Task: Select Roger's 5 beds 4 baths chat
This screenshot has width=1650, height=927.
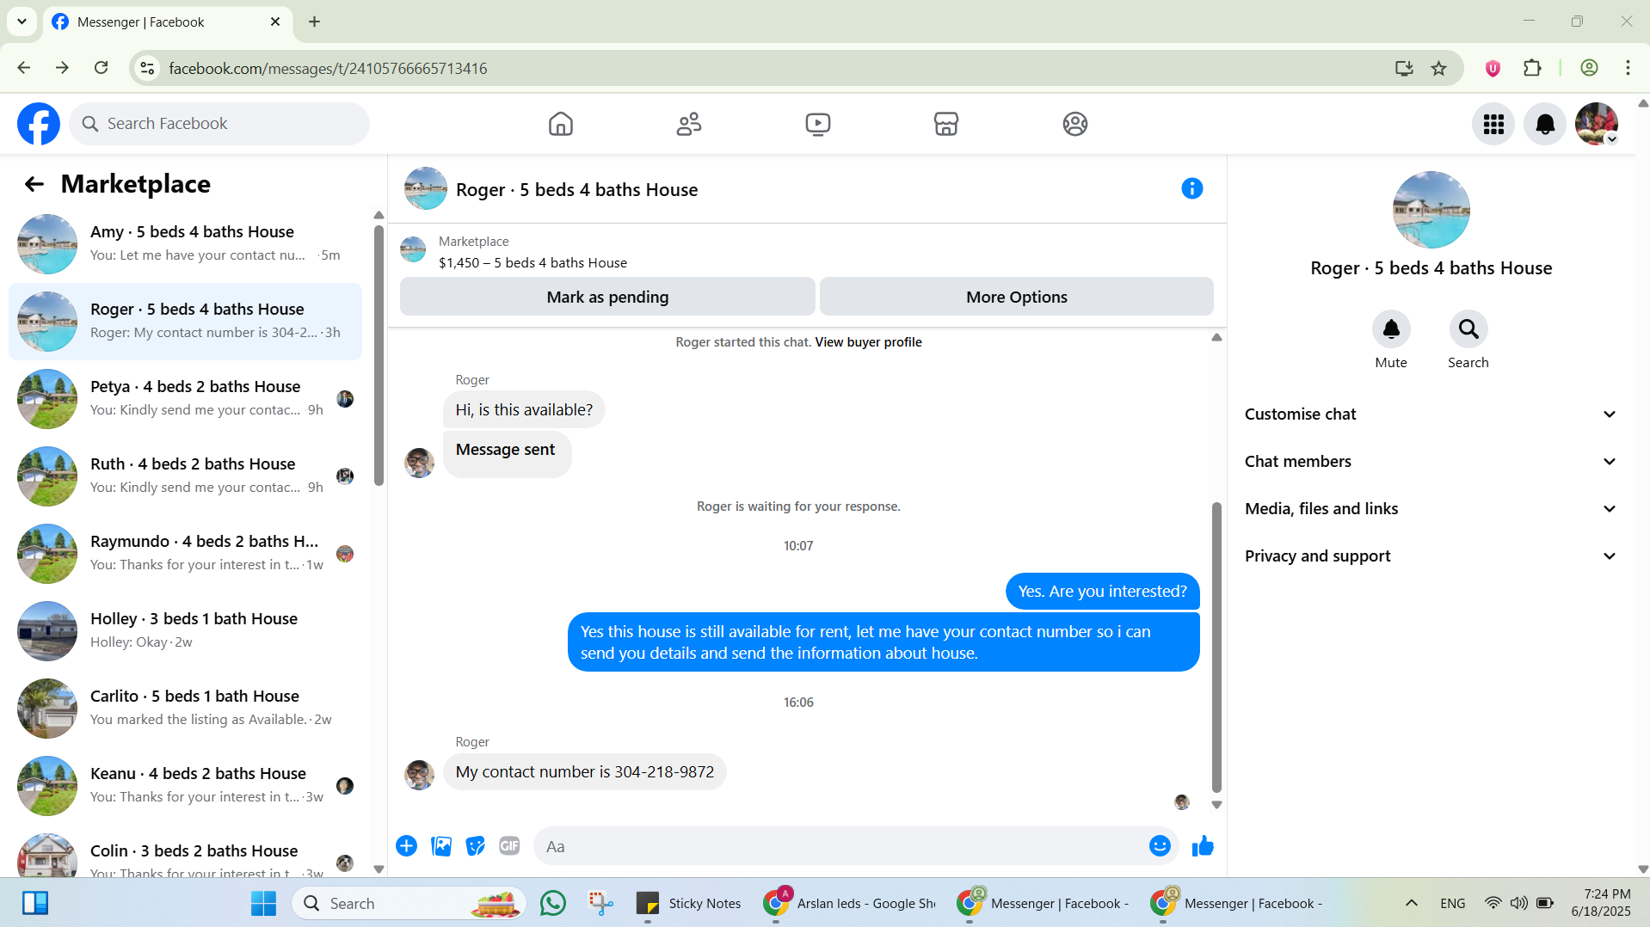Action: pos(185,322)
